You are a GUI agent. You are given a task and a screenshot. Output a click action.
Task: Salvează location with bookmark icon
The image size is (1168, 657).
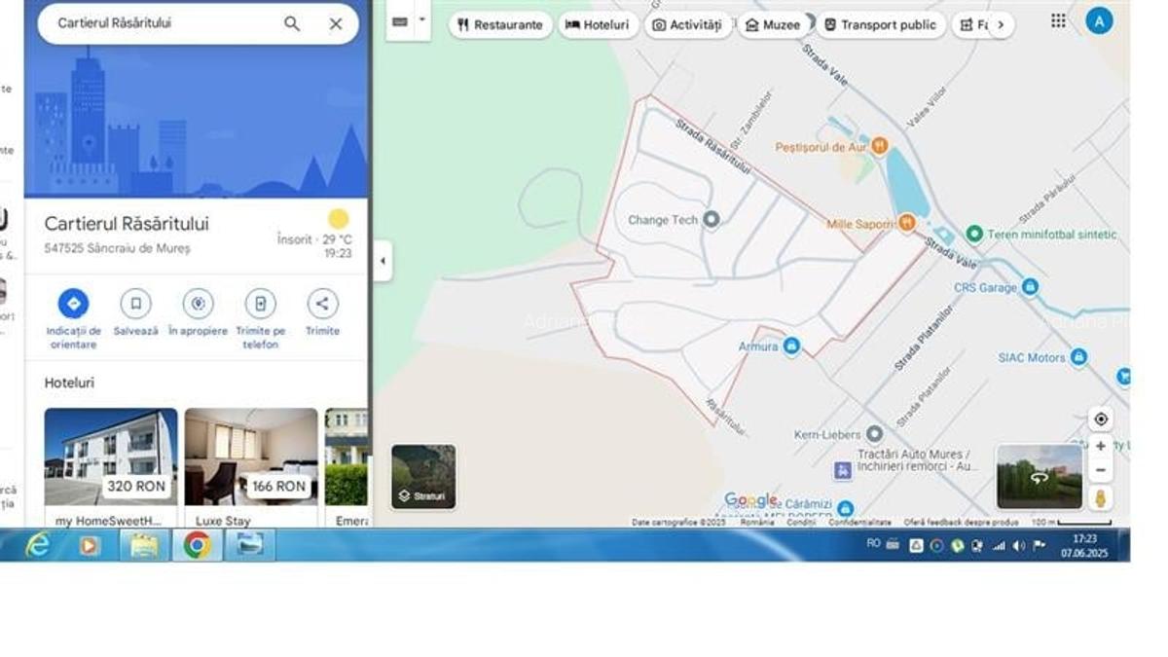(x=135, y=303)
